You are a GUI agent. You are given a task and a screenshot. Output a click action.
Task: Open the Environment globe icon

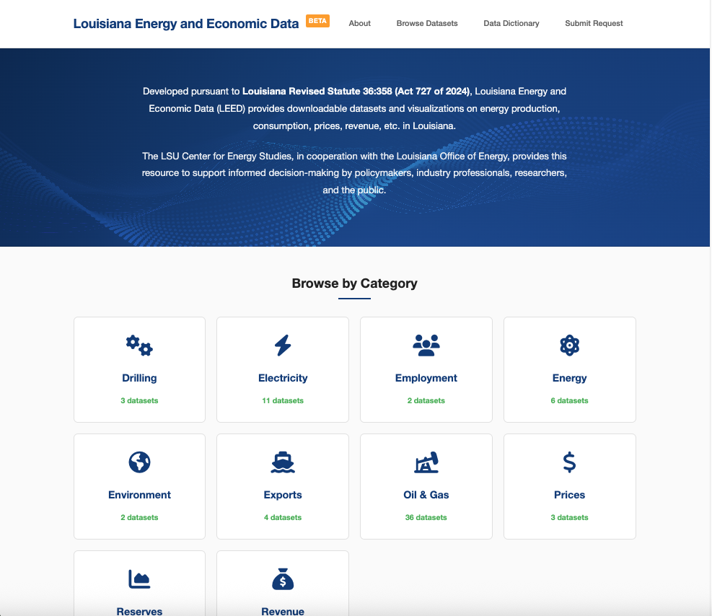click(x=139, y=462)
